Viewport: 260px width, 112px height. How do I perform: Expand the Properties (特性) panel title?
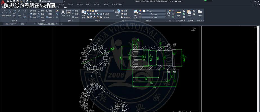pos(148,21)
